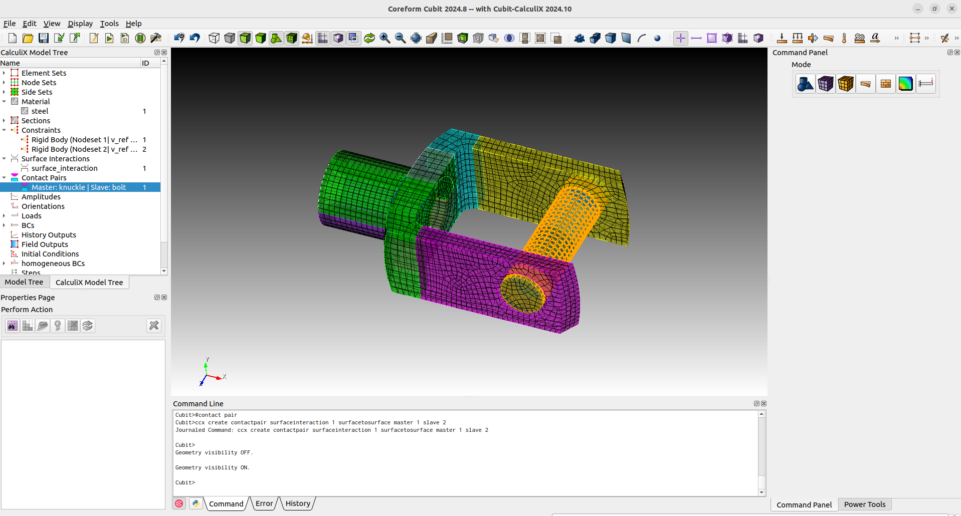This screenshot has height=516, width=961.
Task: Click the Open File folder icon
Action: [28, 38]
